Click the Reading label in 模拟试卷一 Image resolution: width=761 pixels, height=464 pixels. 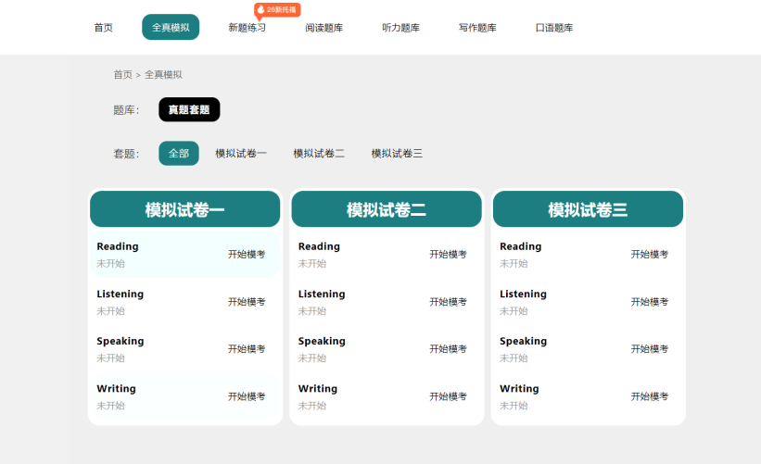118,246
